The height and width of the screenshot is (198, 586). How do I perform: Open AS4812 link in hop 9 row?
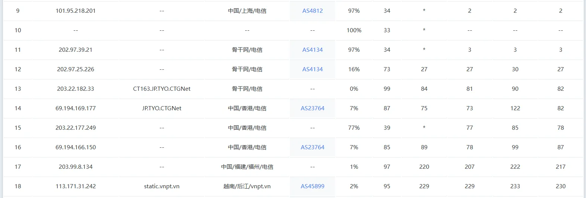coord(312,11)
